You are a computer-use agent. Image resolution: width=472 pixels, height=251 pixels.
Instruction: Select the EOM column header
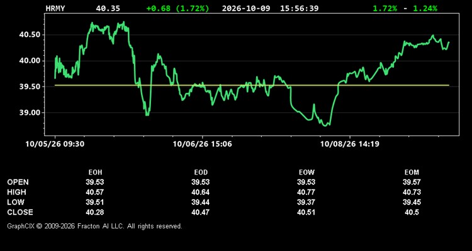pyautogui.click(x=412, y=173)
